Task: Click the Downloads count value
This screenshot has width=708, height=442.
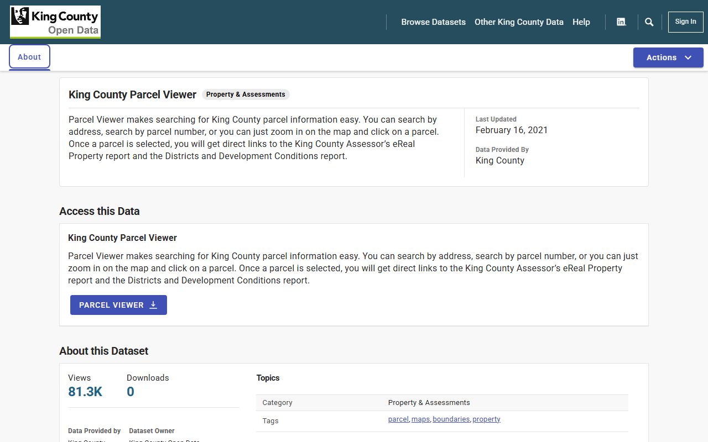Action: (x=131, y=392)
